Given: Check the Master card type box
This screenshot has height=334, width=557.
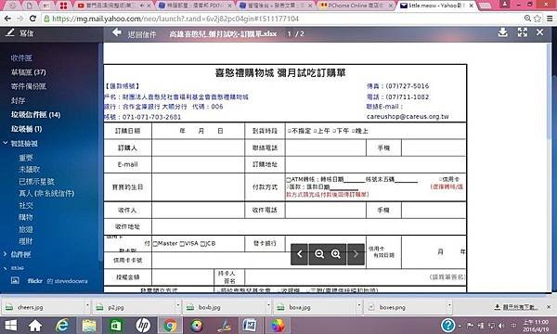Looking at the screenshot, I should click(x=155, y=244).
